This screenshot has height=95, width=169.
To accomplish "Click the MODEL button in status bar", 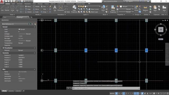I will [112, 93].
